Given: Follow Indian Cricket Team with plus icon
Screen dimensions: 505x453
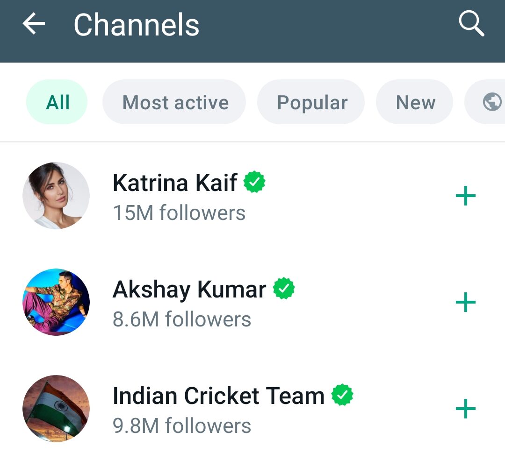Looking at the screenshot, I should (x=465, y=409).
